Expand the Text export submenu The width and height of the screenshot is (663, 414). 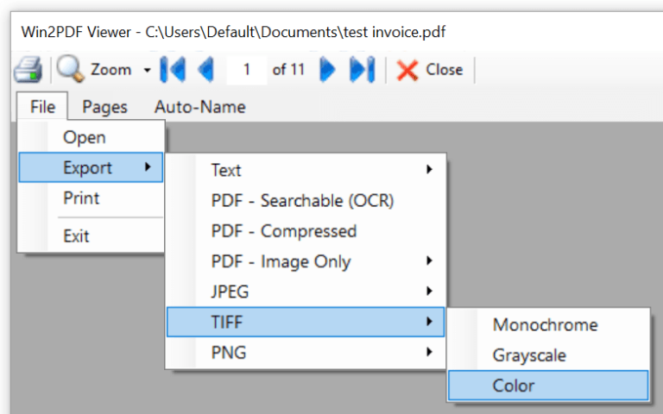[x=306, y=170]
